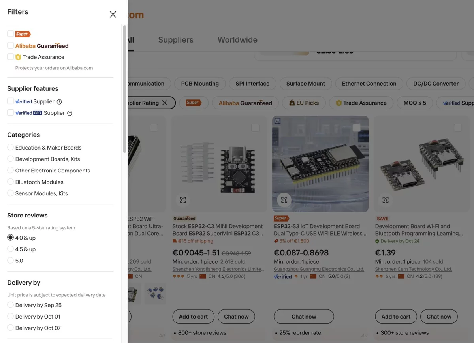Tick compare checkbox on ESP32-S3 IoT board
This screenshot has width=474, height=343.
(357, 127)
